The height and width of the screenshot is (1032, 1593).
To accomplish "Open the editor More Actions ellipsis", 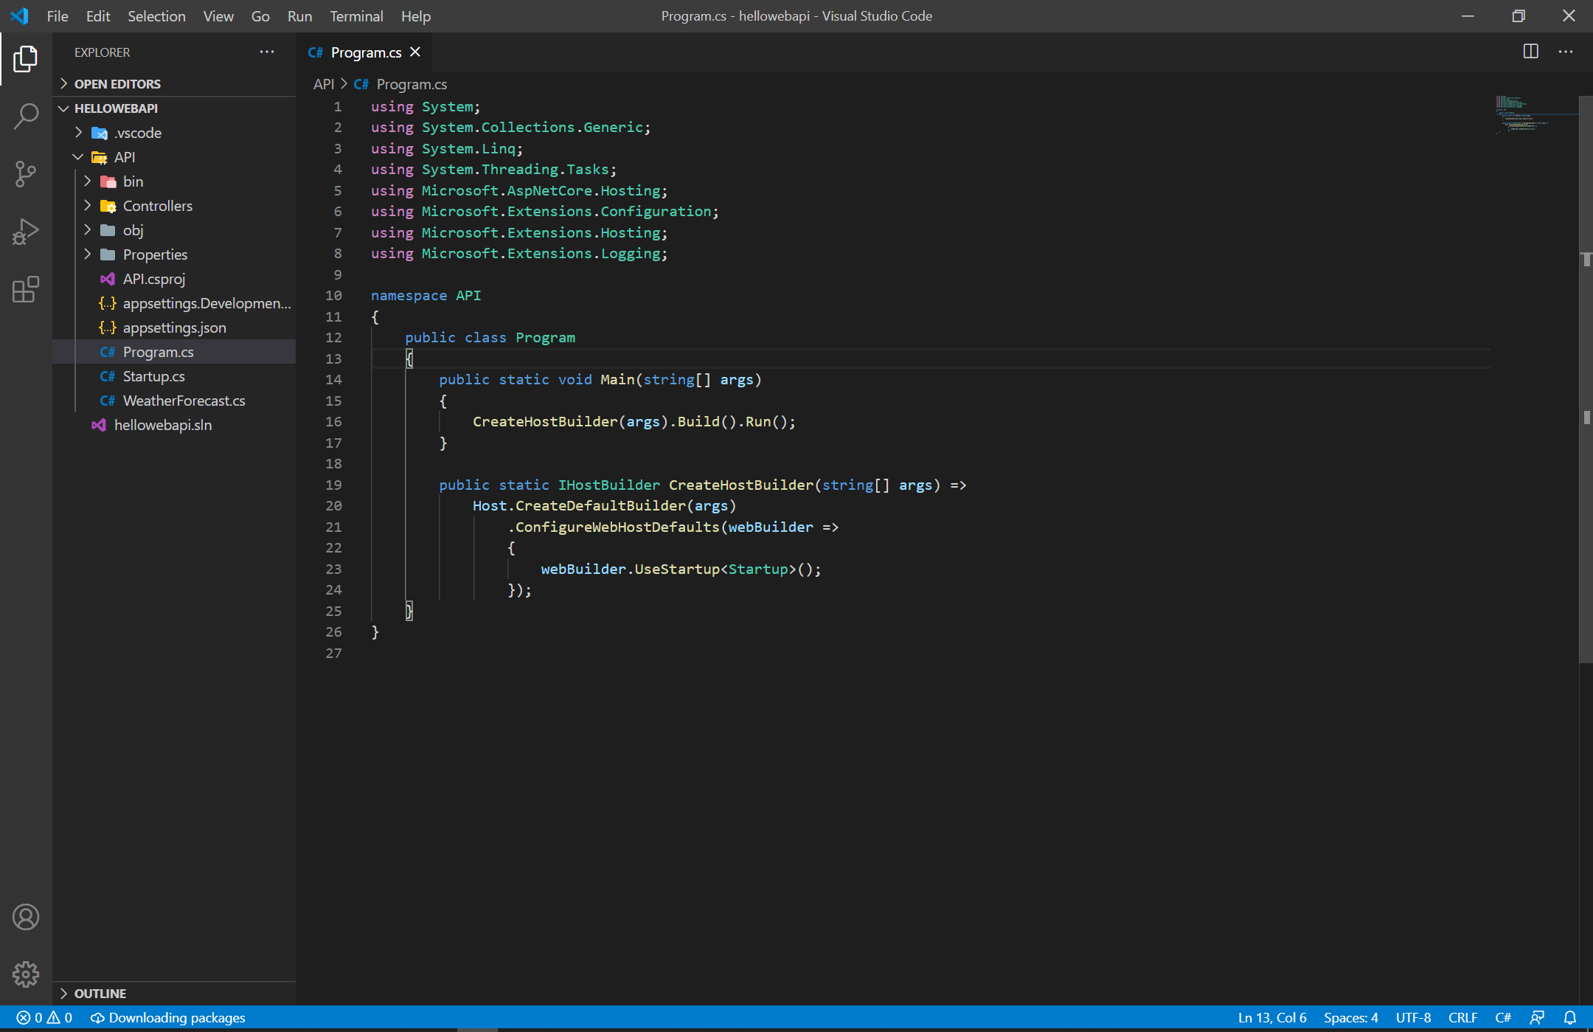I will [1566, 52].
